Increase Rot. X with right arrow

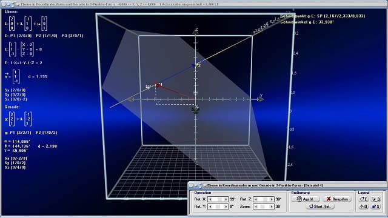click(x=226, y=199)
